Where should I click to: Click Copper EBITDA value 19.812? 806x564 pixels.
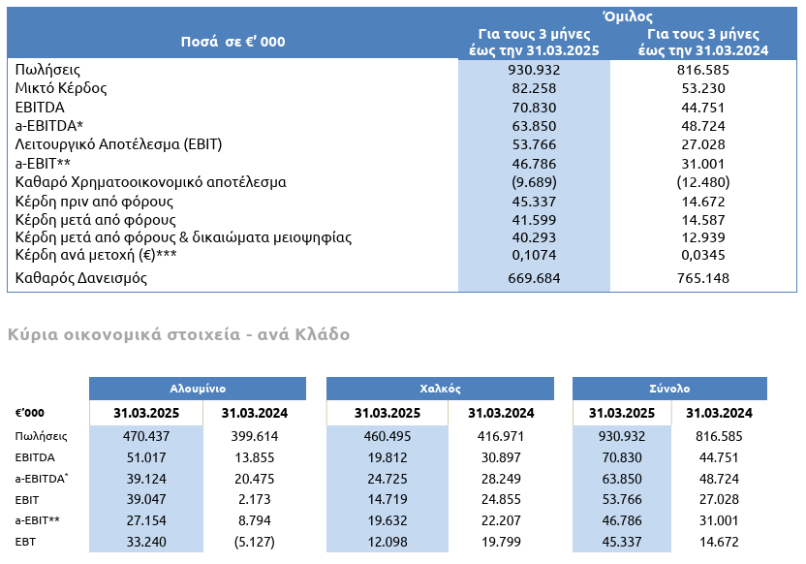[x=387, y=457]
